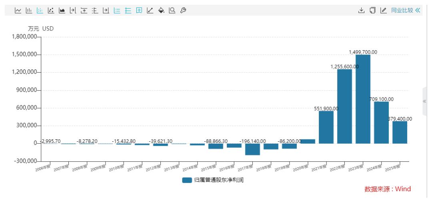Click the 2023 annual report bar
This screenshot has width=432, height=212.
[x=363, y=99]
